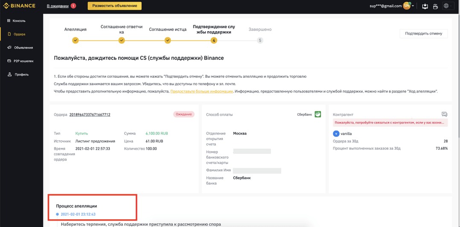
Task: Click the monitor notification icon in header
Action: pos(425,6)
